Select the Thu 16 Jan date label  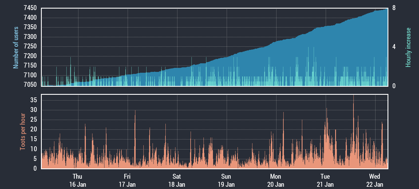pyautogui.click(x=78, y=180)
